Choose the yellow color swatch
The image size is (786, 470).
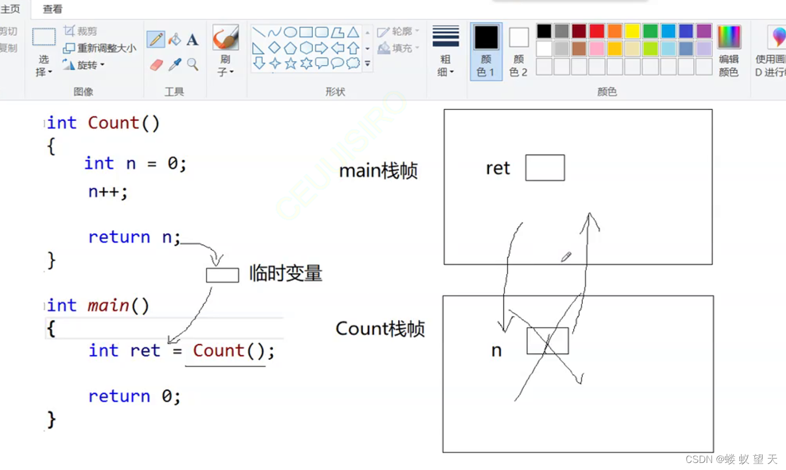click(632, 31)
